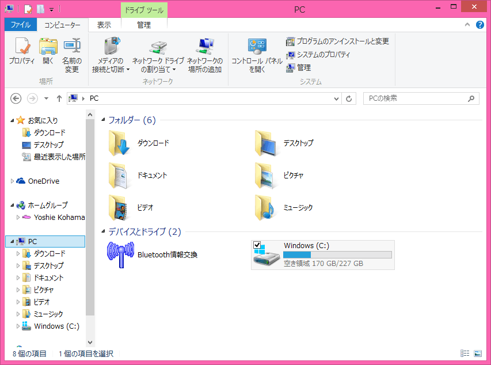
Task: Collapse the フォルダー (6) group
Action: (x=103, y=120)
